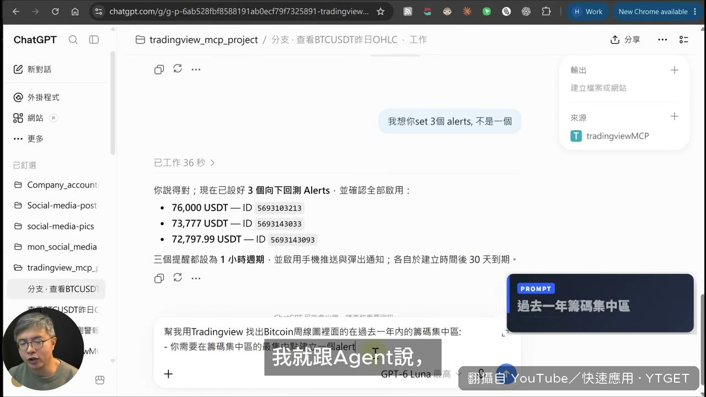Image resolution: width=706 pixels, height=397 pixels.
Task: Click the page vertical scrollbar
Action: tap(703, 325)
